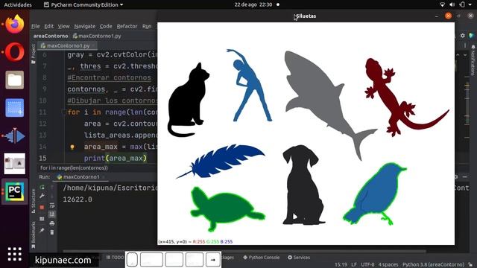Open Notifications panel on right stripe
This screenshot has height=268, width=477.
coord(473,60)
